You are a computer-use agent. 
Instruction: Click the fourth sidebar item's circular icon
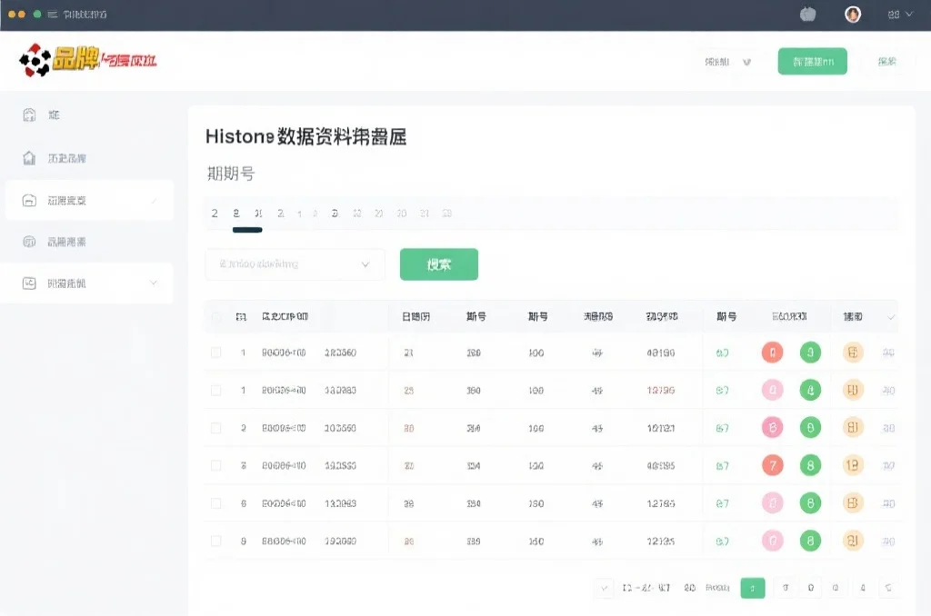[29, 242]
